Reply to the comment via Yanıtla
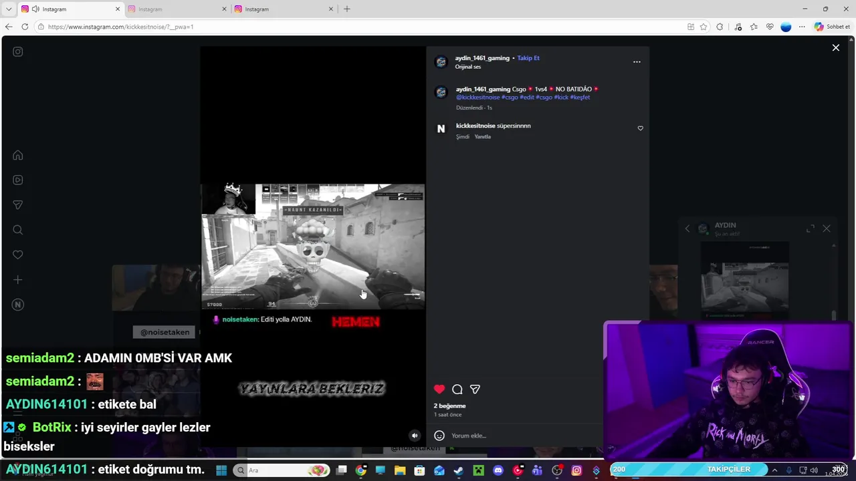 [482, 137]
